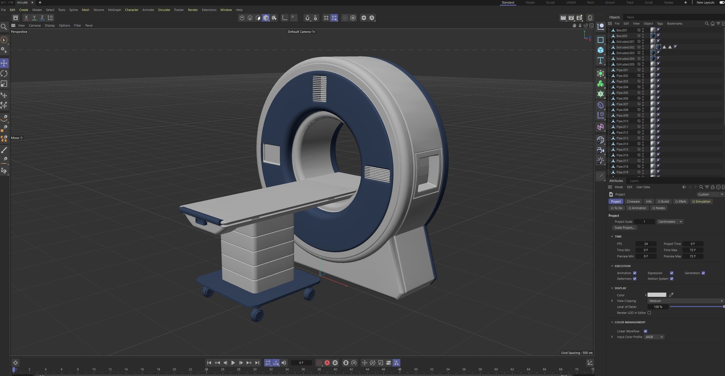Viewport: 725px width, 376px height.
Task: Open the Cloner MoGraph green cubes icon
Action: tap(600, 84)
